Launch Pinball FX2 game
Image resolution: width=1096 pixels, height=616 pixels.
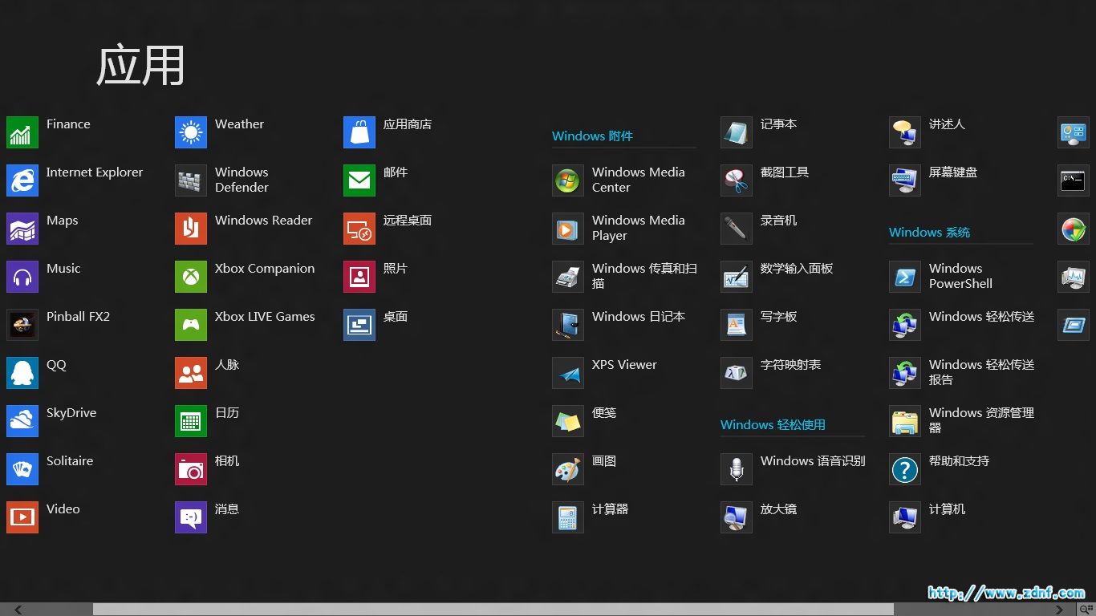tap(22, 325)
